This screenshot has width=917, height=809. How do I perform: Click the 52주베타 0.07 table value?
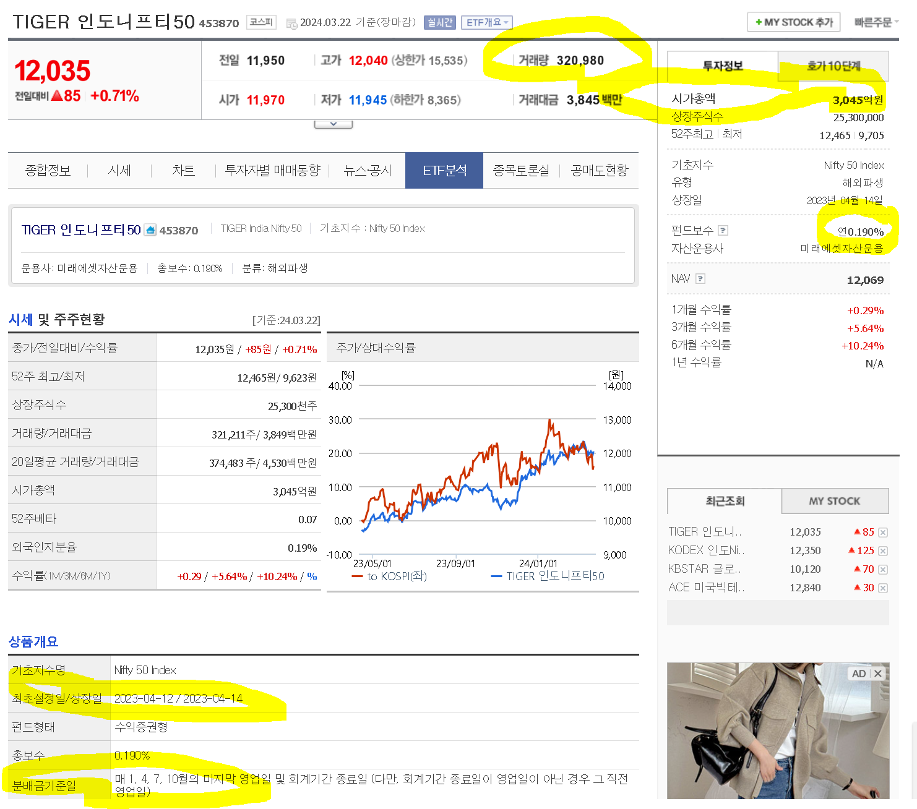coord(308,520)
